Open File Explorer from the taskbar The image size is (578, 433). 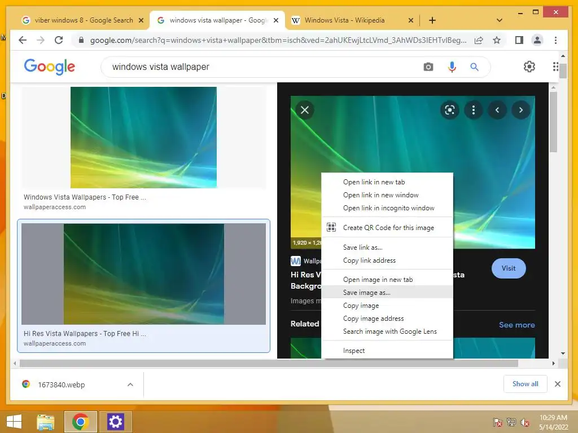(x=46, y=422)
